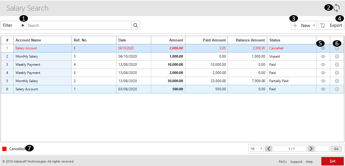The image size is (345, 166).
Task: Open the action menu icon for row 6
Action: tap(337, 89)
